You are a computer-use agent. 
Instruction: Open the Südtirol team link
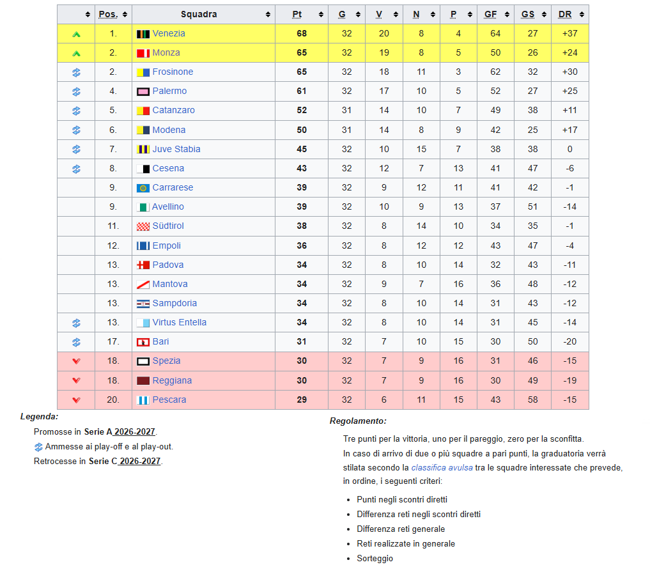pyautogui.click(x=168, y=226)
